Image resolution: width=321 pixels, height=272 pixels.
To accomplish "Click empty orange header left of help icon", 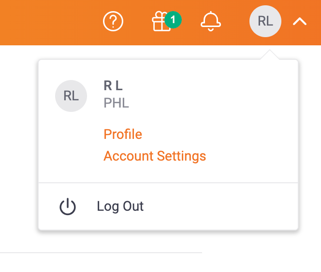I will click(x=48, y=21).
